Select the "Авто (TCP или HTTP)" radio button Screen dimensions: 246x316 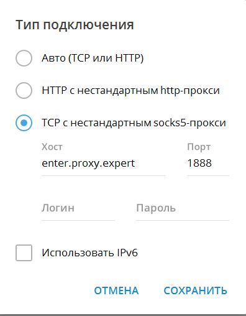click(x=24, y=58)
